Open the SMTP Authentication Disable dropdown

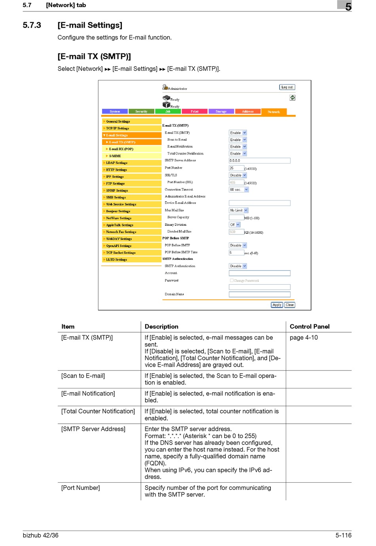point(238,266)
